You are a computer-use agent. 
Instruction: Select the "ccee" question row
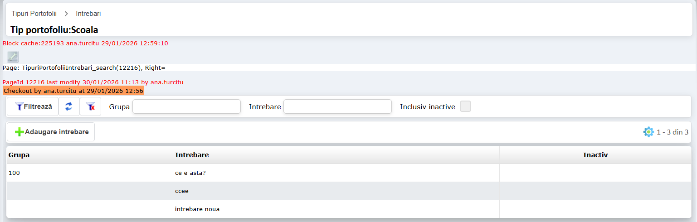click(x=182, y=191)
